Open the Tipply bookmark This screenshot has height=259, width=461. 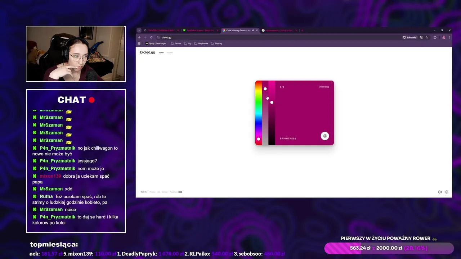coord(156,44)
